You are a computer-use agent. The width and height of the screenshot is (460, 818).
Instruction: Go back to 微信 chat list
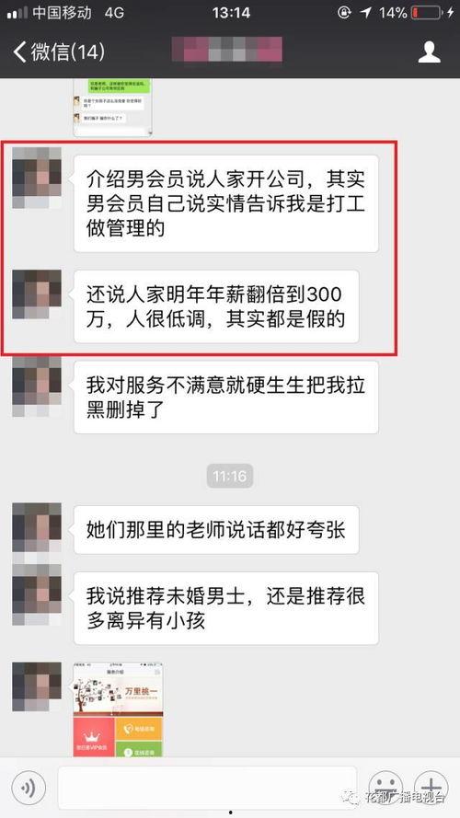click(58, 52)
